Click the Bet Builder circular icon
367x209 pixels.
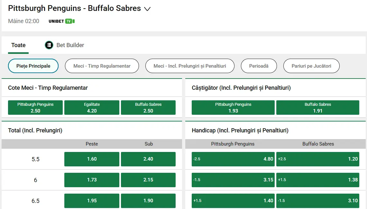click(49, 45)
